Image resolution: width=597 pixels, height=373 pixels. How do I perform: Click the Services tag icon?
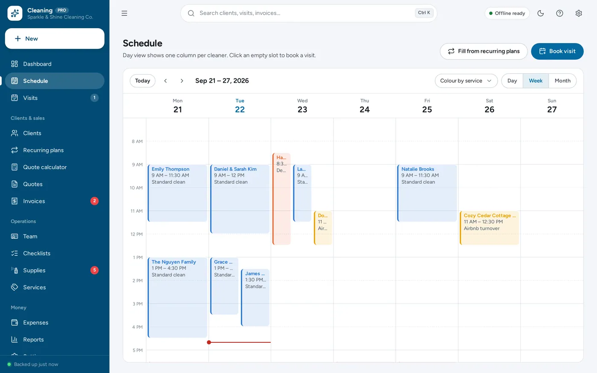tap(14, 287)
